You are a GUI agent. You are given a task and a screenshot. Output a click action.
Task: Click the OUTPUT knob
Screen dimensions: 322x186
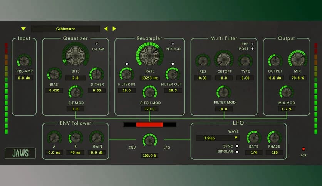275,61
